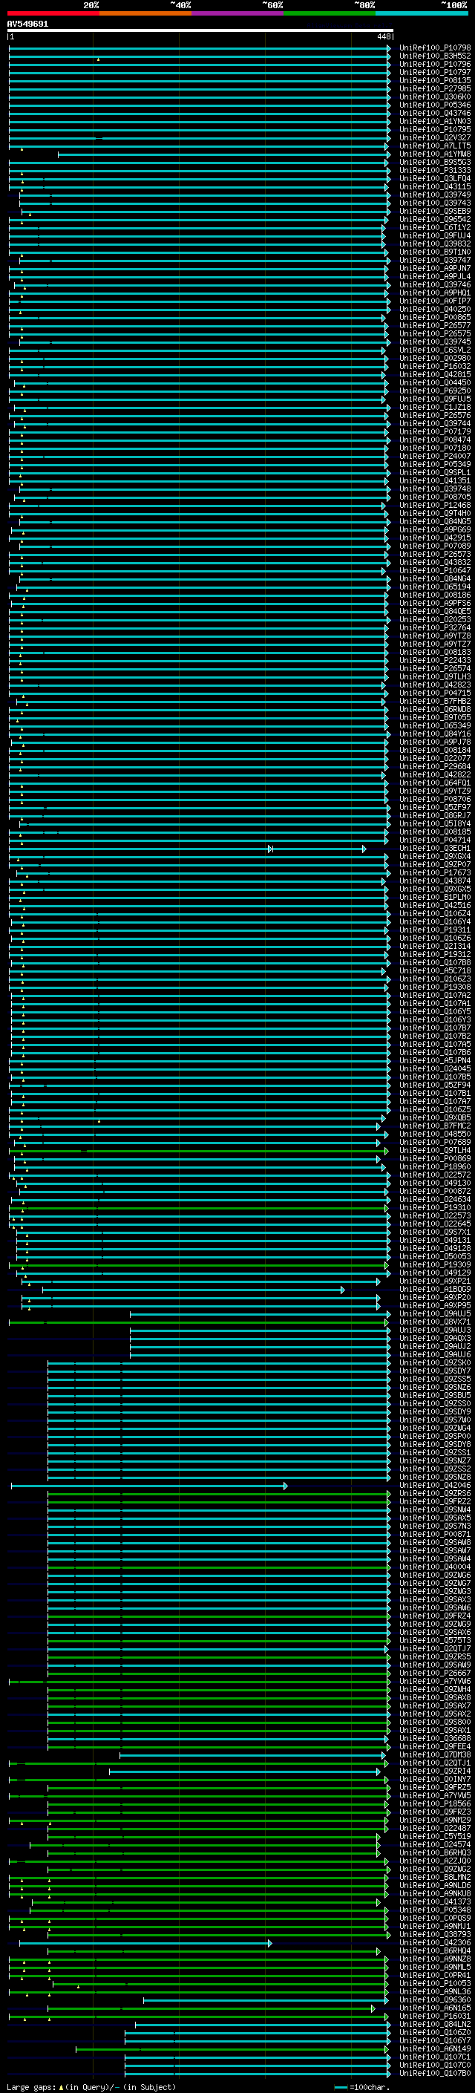Click hit label UniRef100_P05348
Screen dimensions: 475x2093
point(435,1910)
